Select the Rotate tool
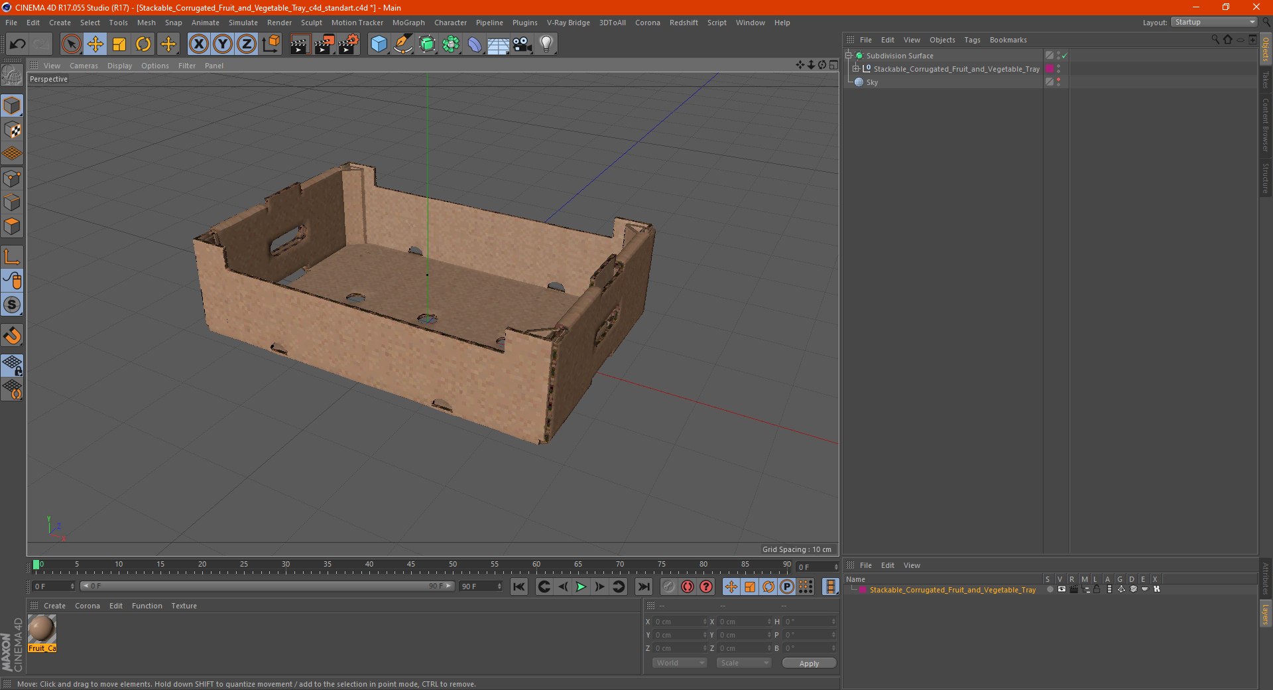Image resolution: width=1273 pixels, height=690 pixels. pos(143,44)
